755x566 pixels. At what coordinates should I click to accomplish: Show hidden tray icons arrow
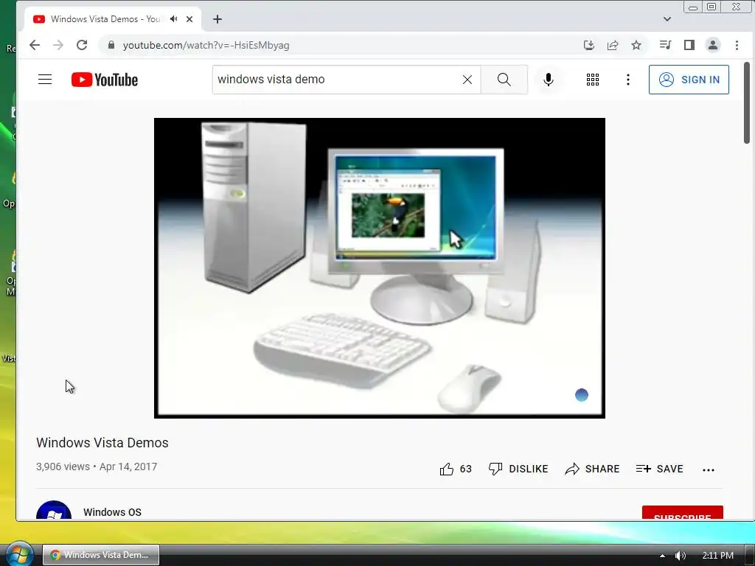click(663, 556)
